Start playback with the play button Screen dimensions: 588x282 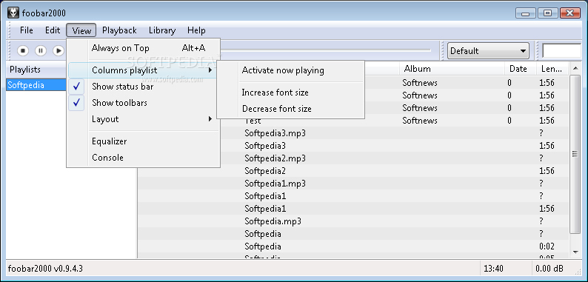click(58, 50)
